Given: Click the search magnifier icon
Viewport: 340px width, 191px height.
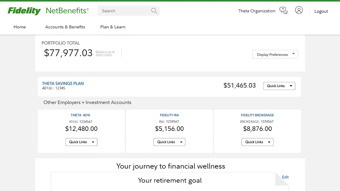Looking at the screenshot, I should [x=154, y=11].
